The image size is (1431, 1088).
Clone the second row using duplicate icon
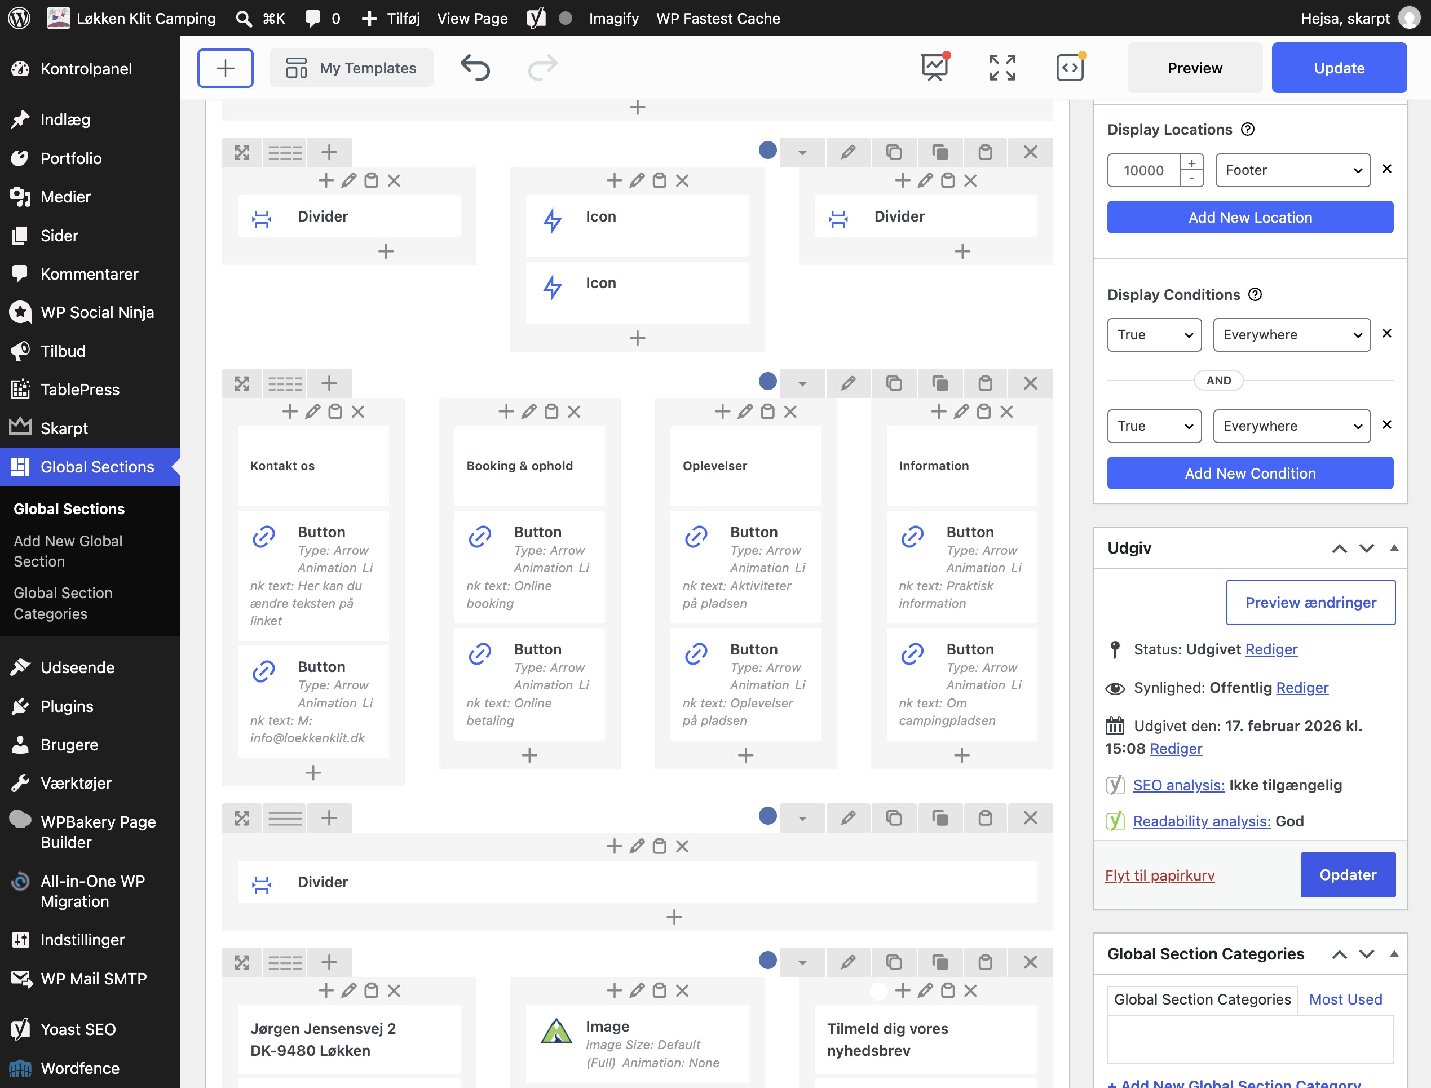894,383
